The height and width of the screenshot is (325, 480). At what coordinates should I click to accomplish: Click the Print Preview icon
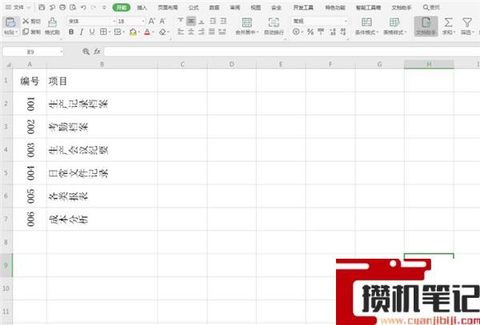click(x=73, y=7)
